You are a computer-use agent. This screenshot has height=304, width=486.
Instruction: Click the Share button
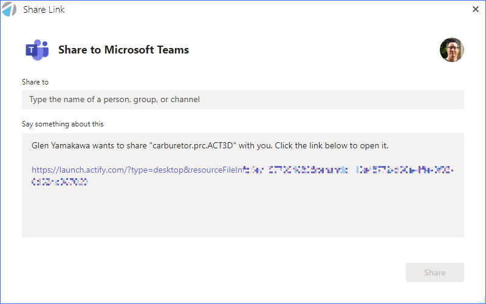click(x=434, y=272)
